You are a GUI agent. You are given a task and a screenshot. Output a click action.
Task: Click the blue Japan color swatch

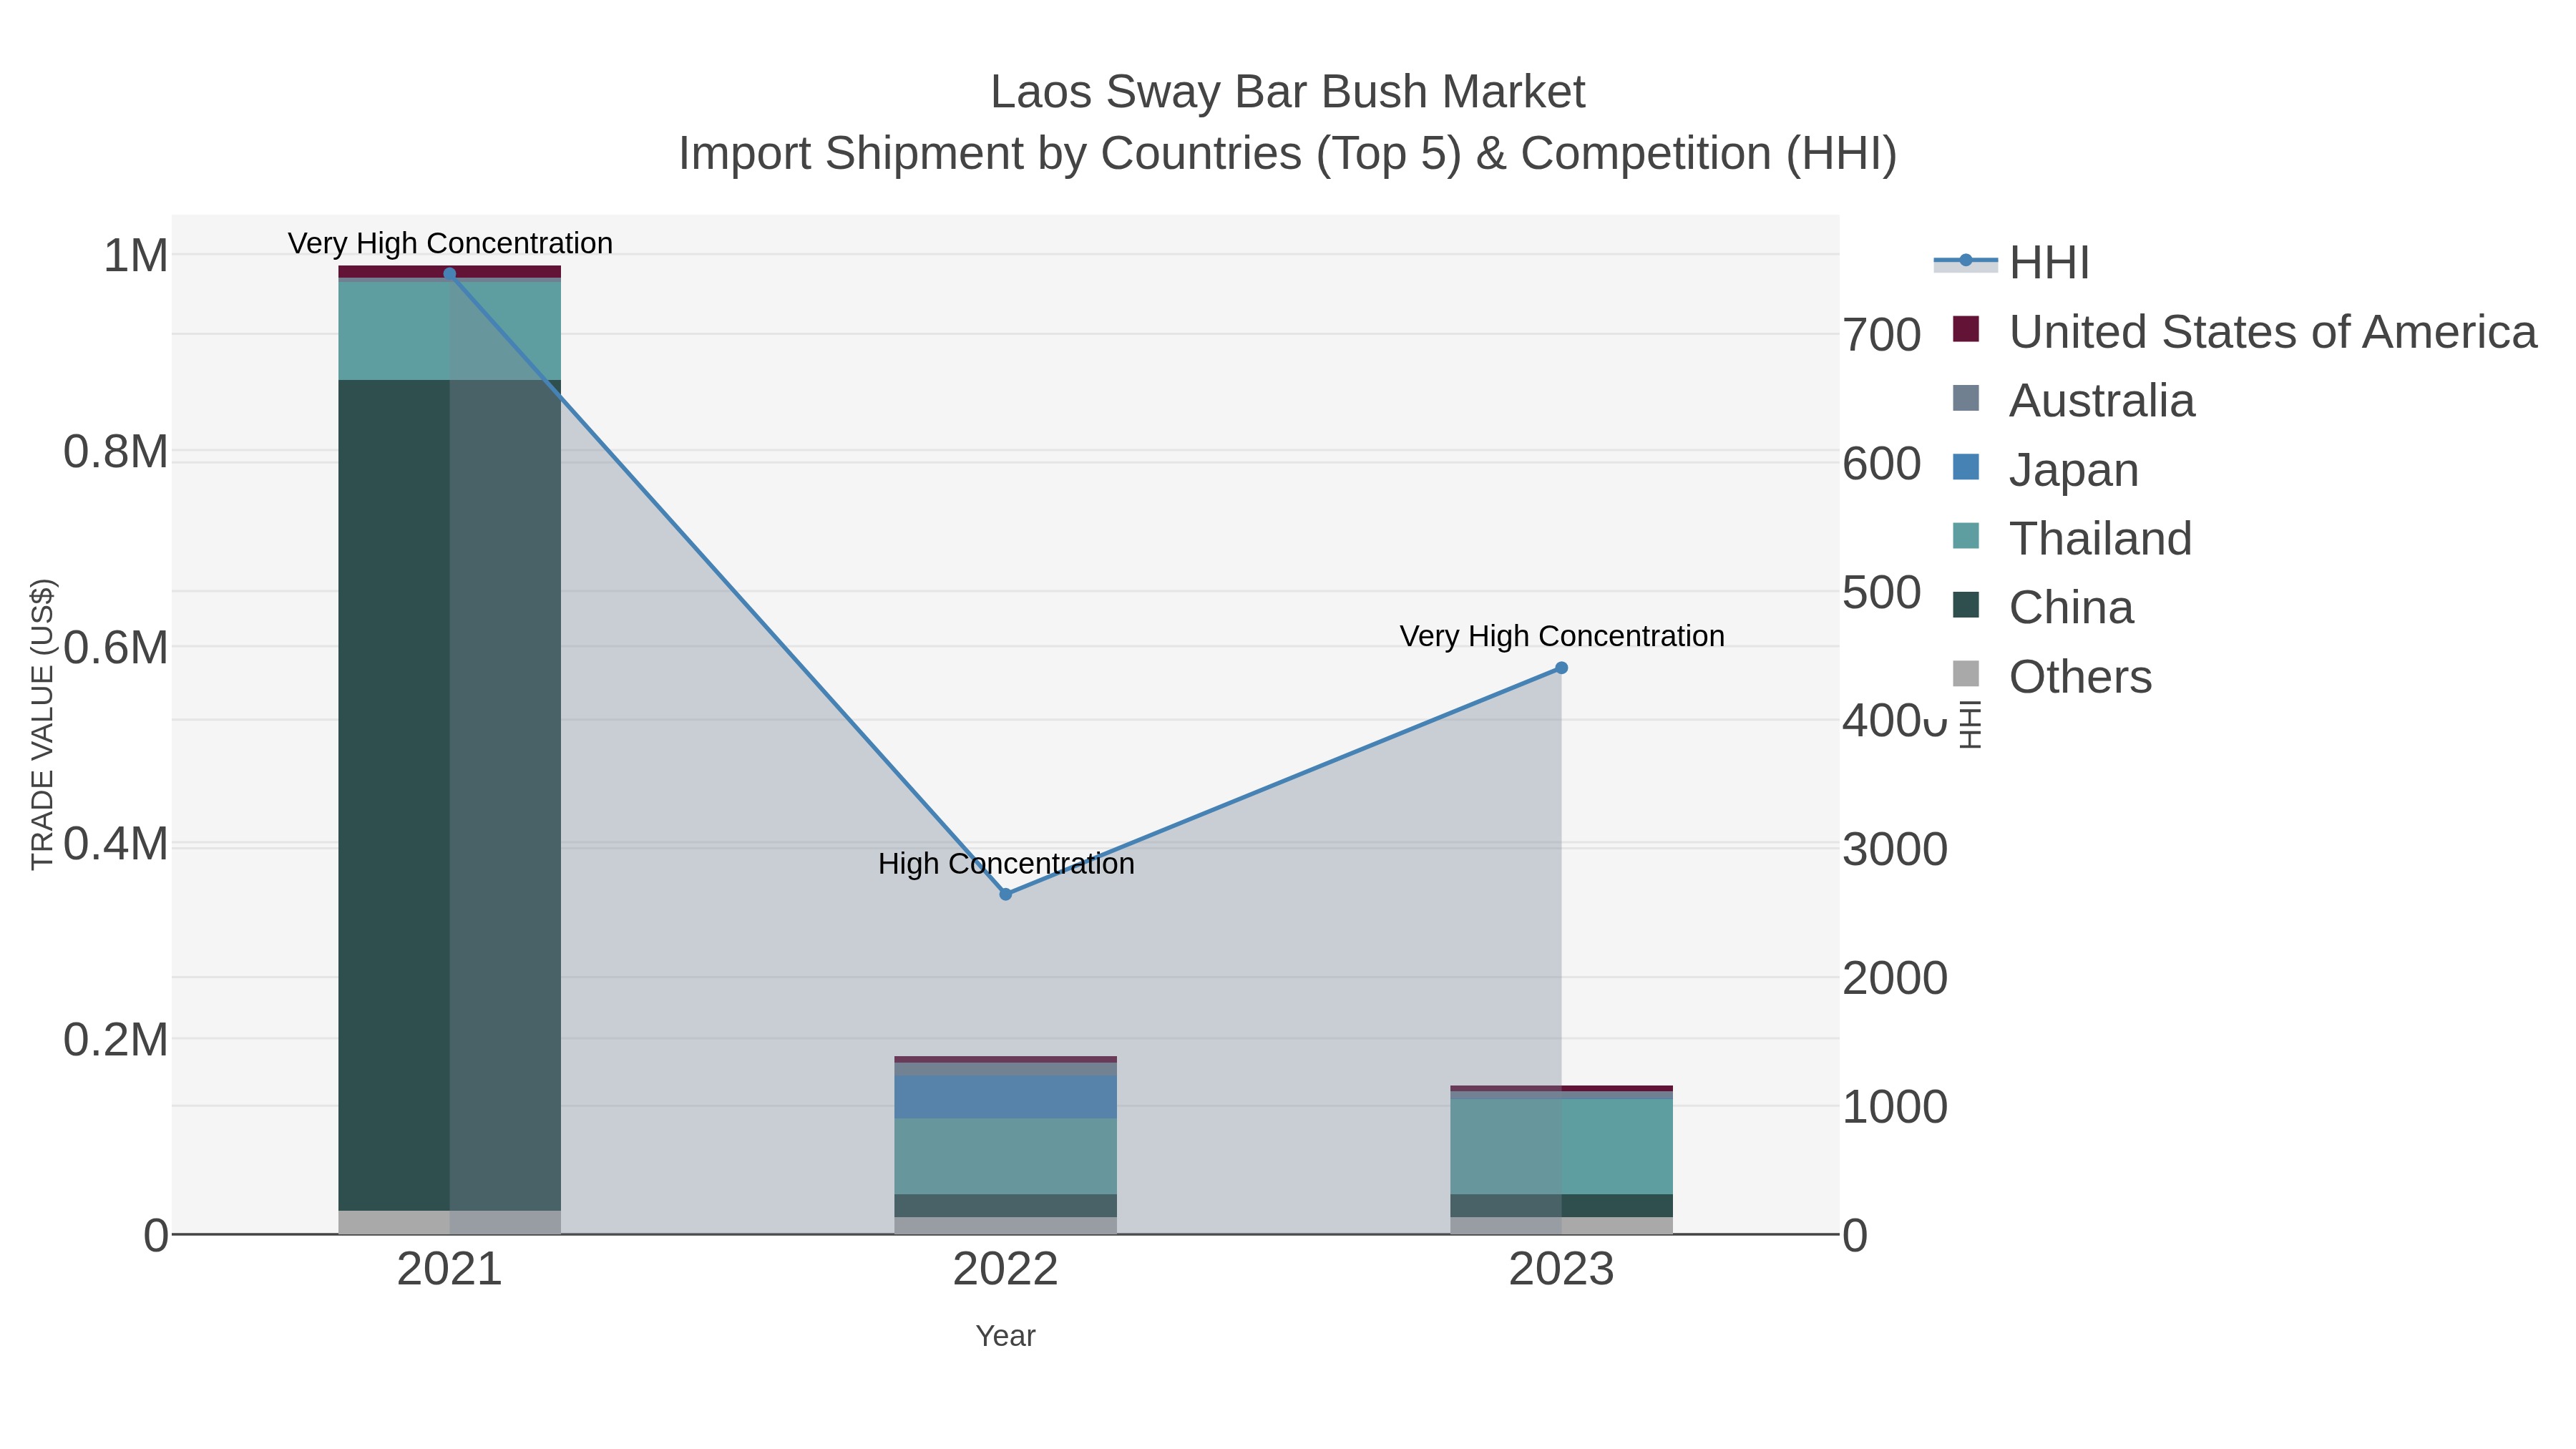(x=1966, y=467)
